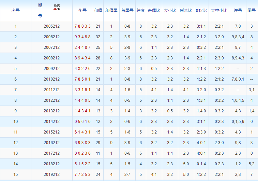The width and height of the screenshot is (258, 181).
Task: Select issue number 2018212
Action: click(x=51, y=164)
